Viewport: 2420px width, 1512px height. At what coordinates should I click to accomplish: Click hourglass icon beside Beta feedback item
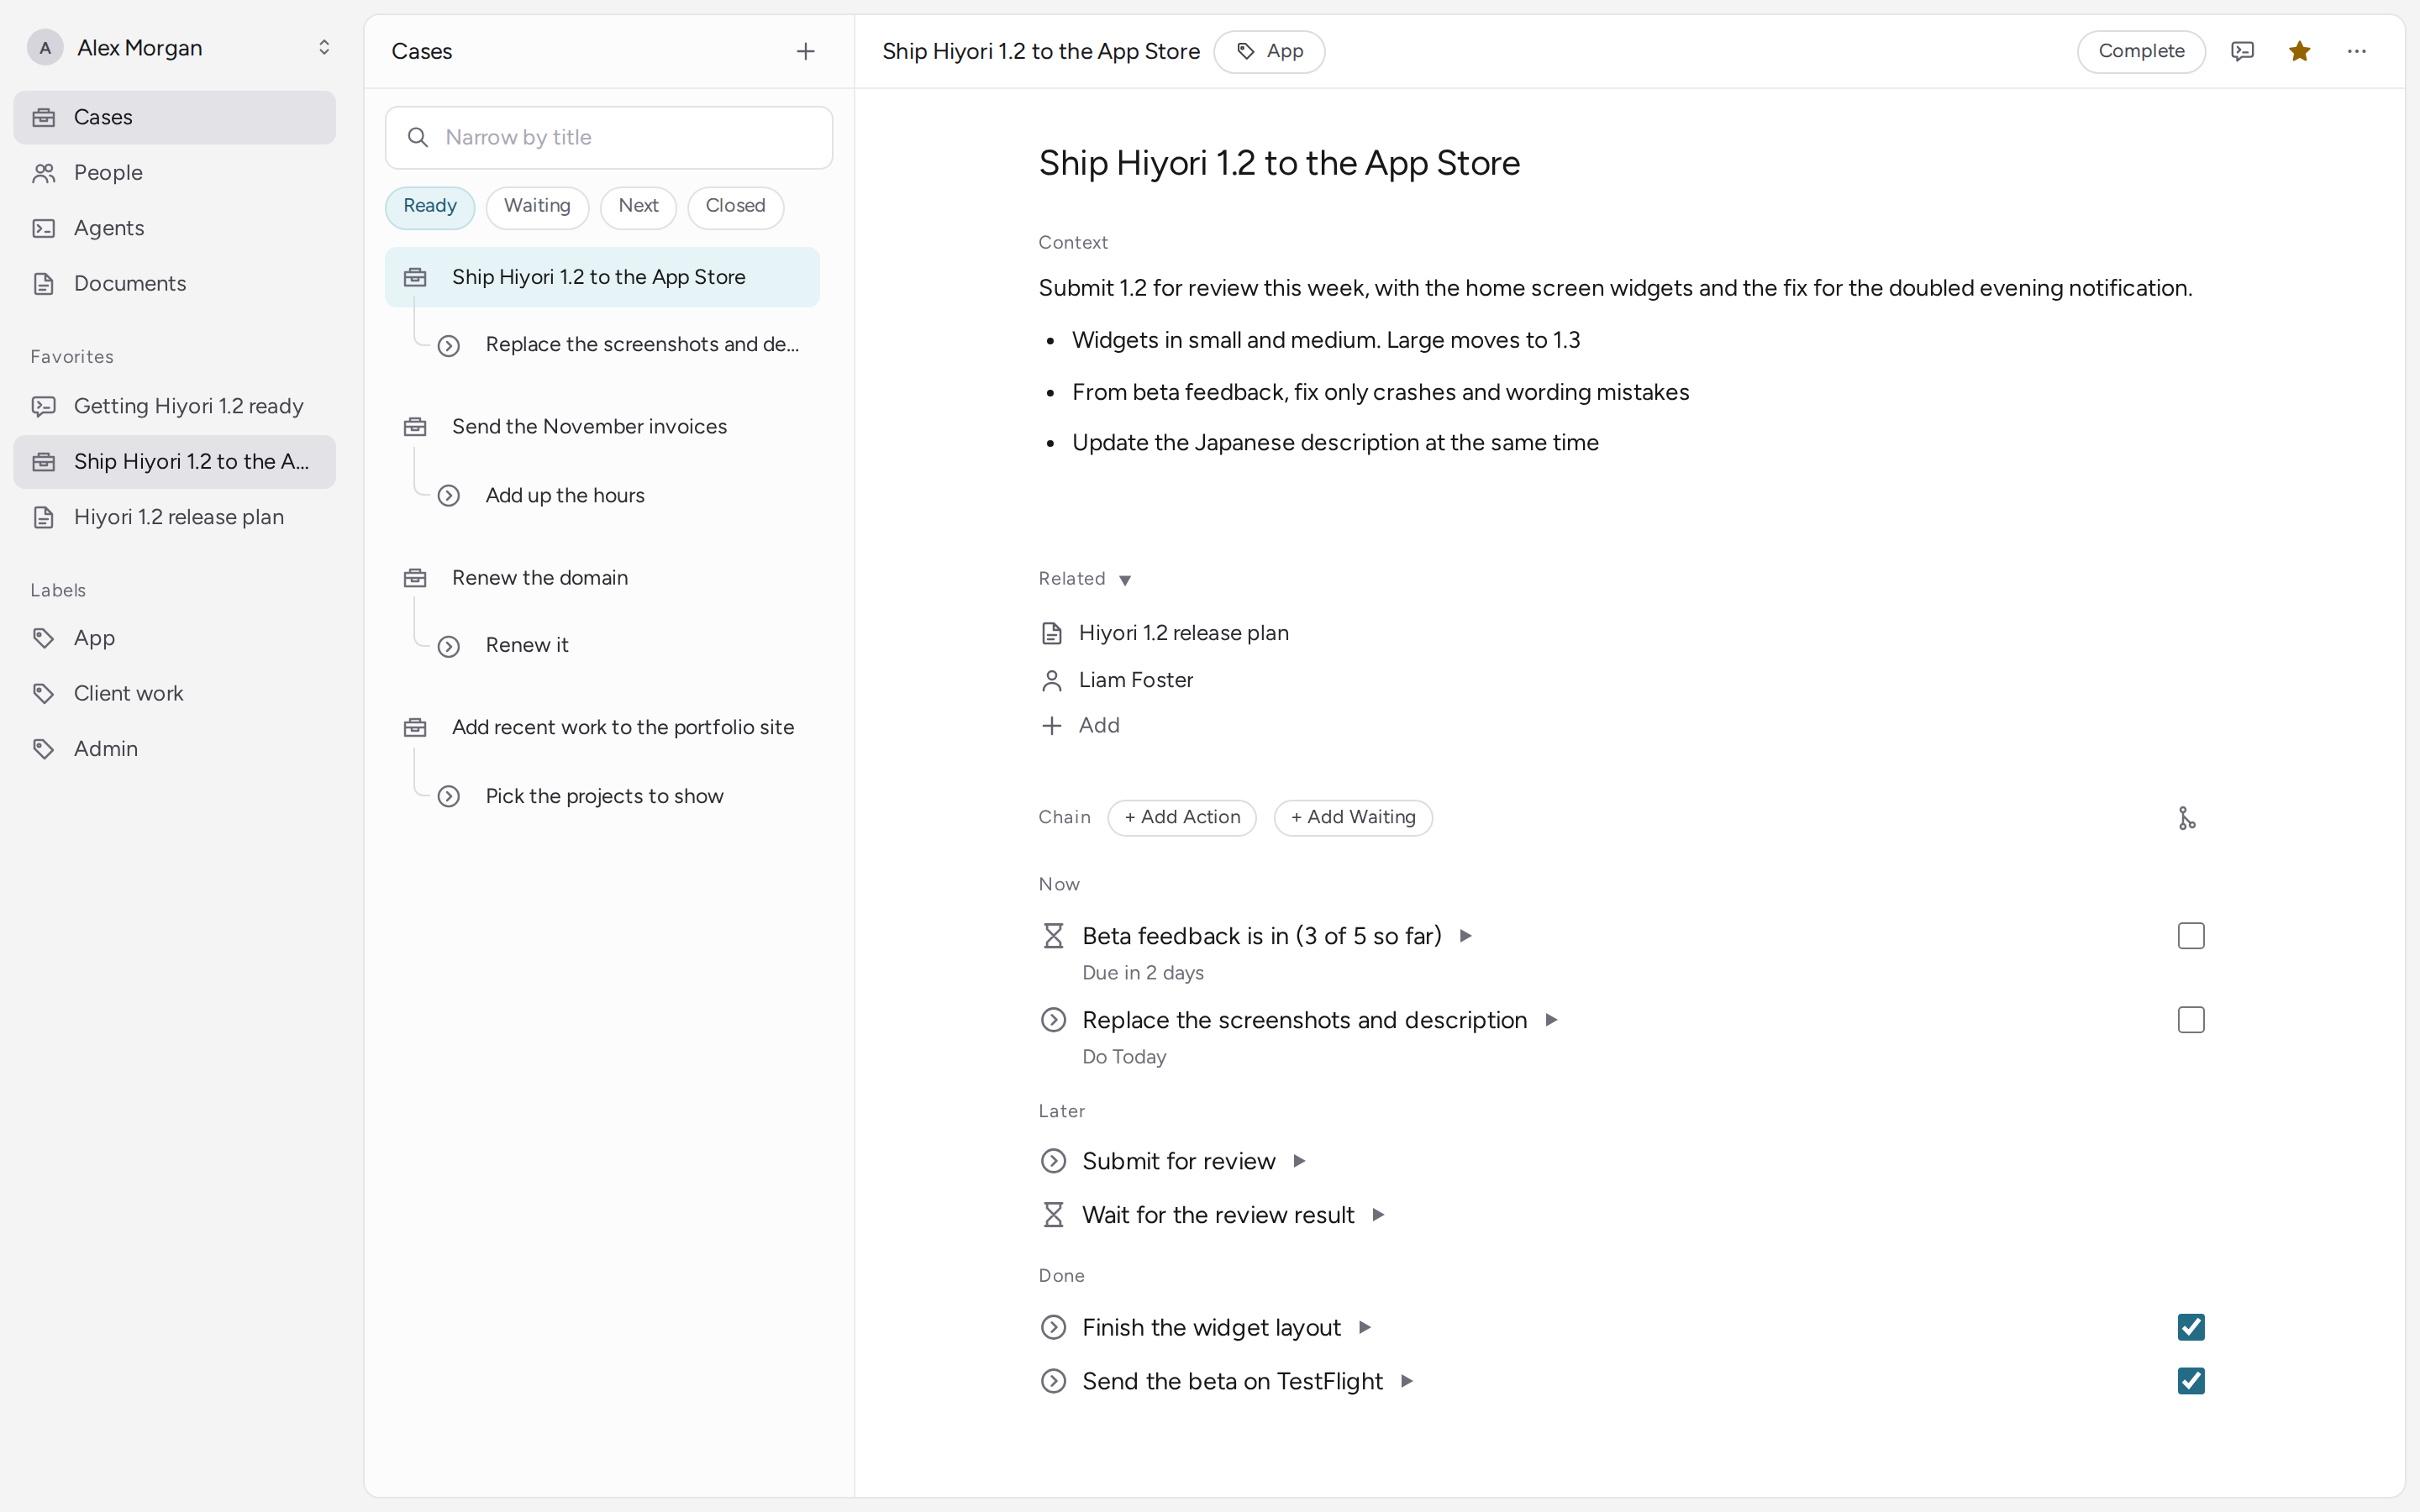click(1053, 936)
